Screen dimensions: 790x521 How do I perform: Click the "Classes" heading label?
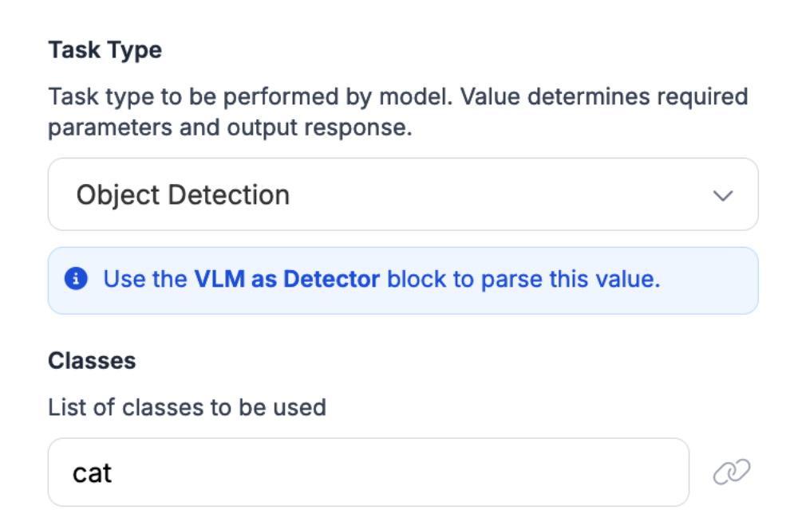pyautogui.click(x=92, y=361)
